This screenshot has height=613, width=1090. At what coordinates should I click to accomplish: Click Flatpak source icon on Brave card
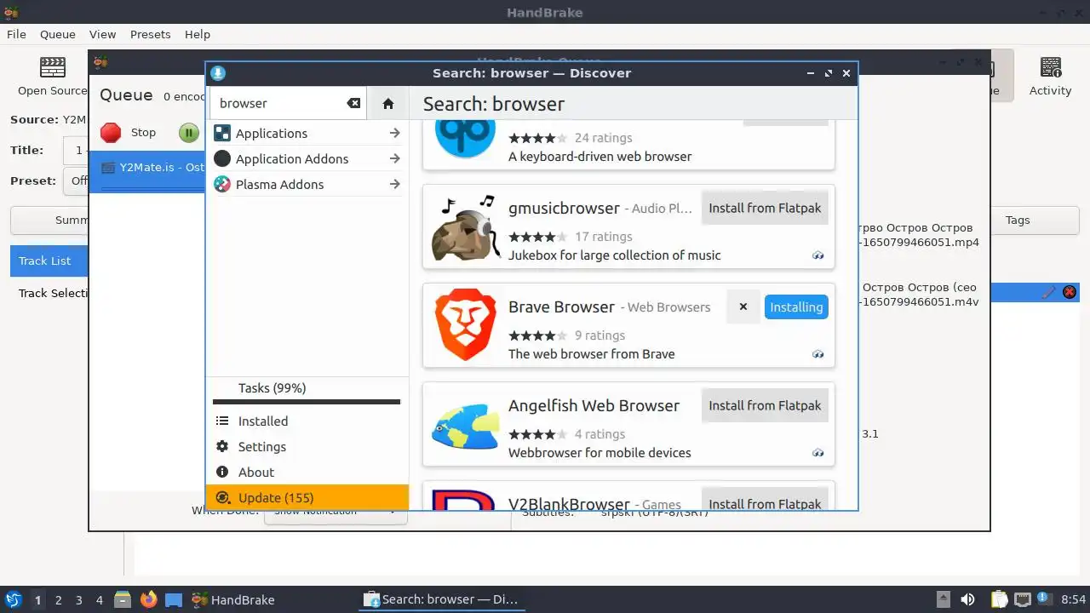(818, 354)
